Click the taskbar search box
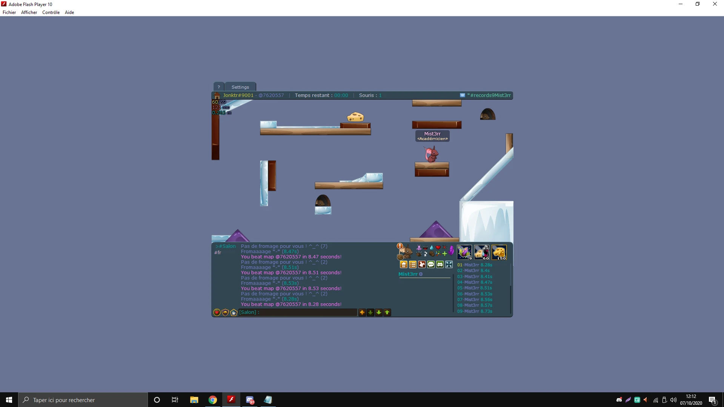This screenshot has width=724, height=407. [83, 400]
